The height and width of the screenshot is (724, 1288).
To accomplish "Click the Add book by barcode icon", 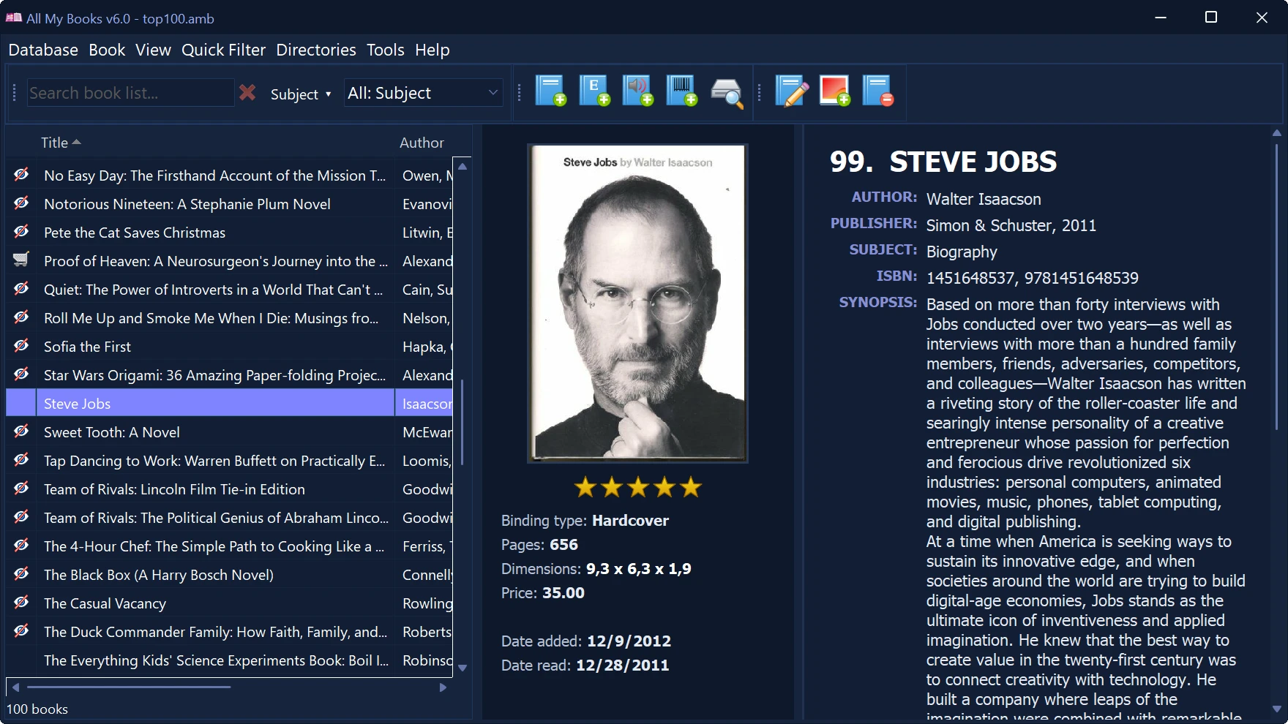I will point(682,91).
